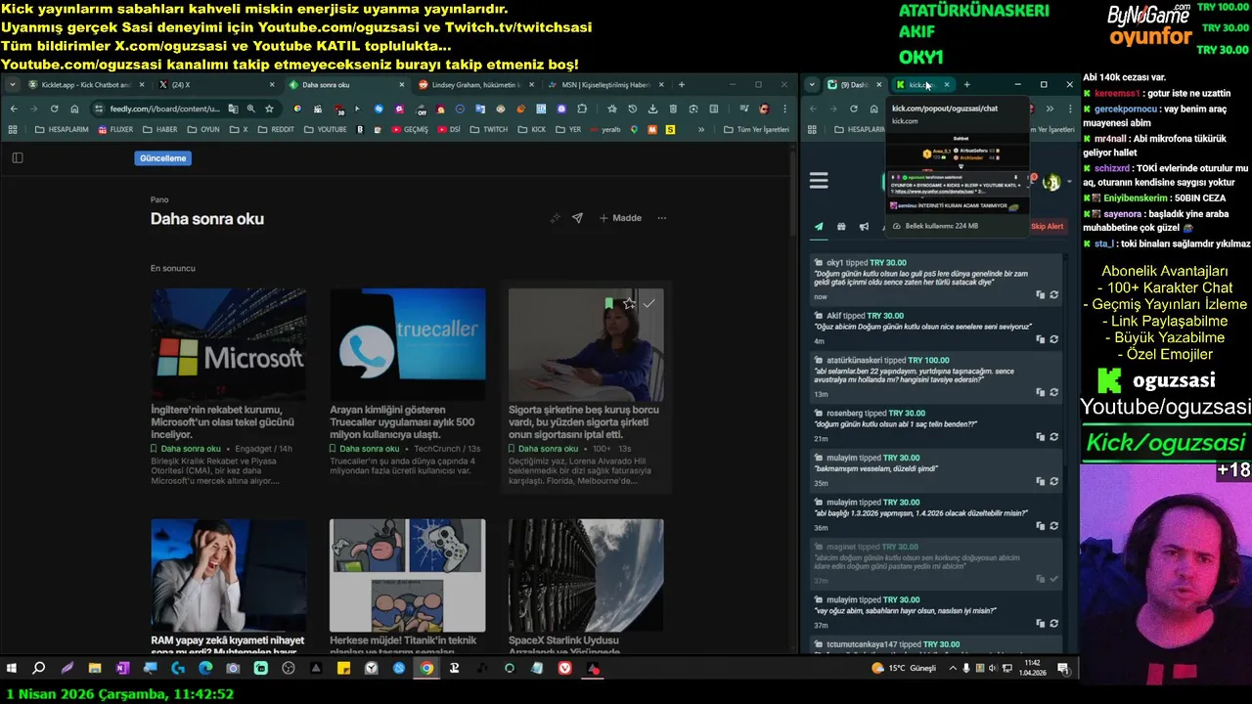This screenshot has height=704, width=1252.
Task: Replay the rosenberg tip alert
Action: click(1054, 436)
